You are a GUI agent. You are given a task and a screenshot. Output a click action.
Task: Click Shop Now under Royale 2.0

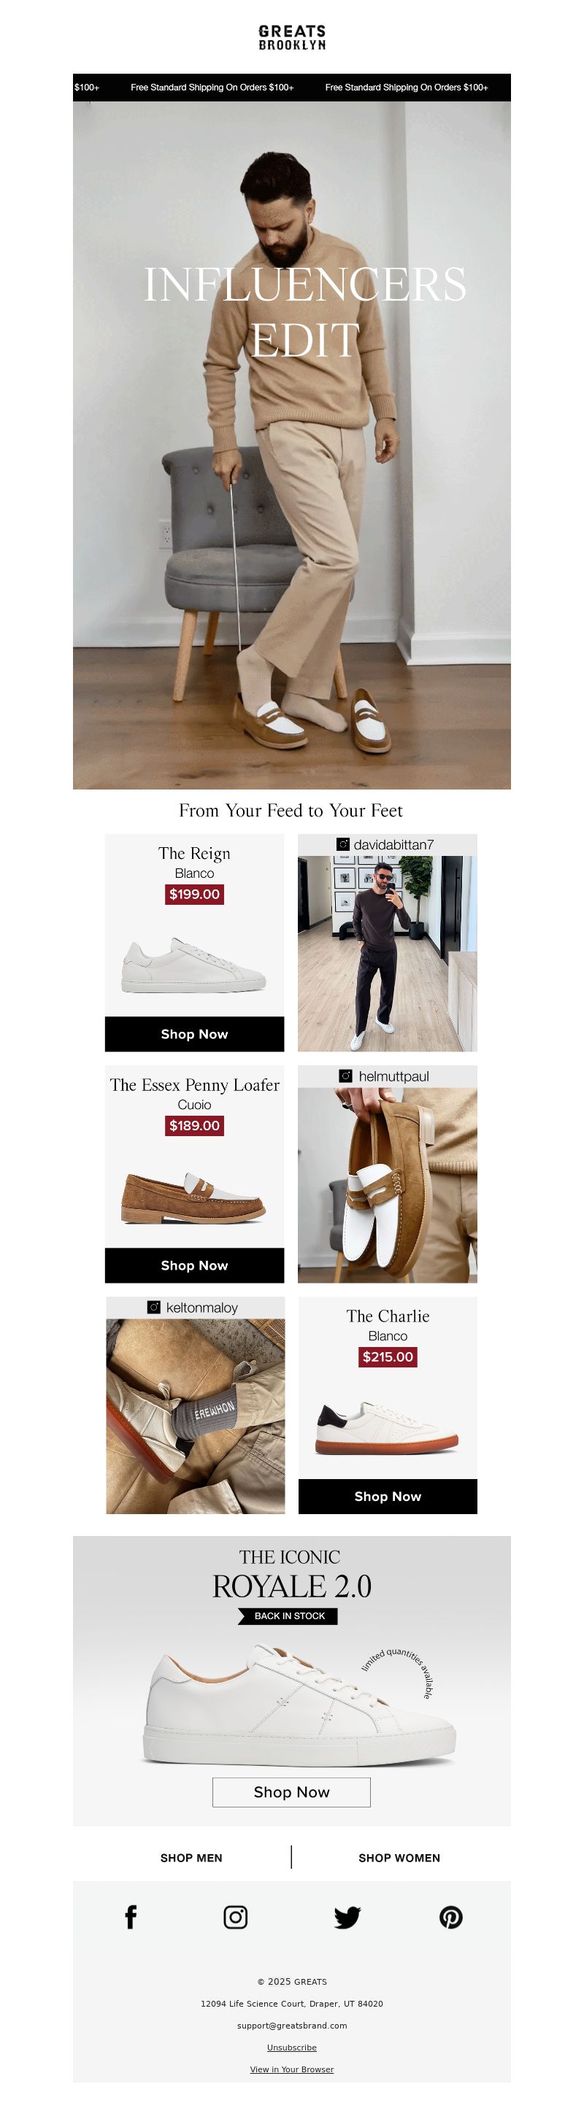point(291,1792)
